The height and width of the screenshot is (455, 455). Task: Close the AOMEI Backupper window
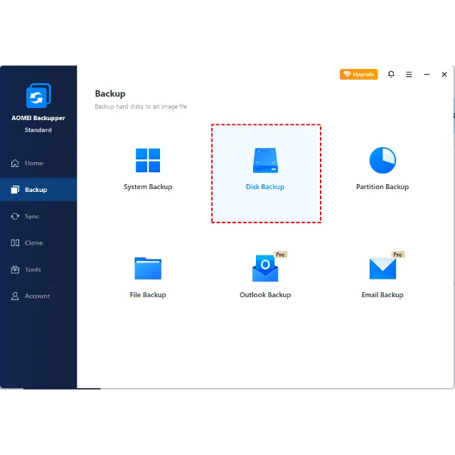tap(444, 74)
